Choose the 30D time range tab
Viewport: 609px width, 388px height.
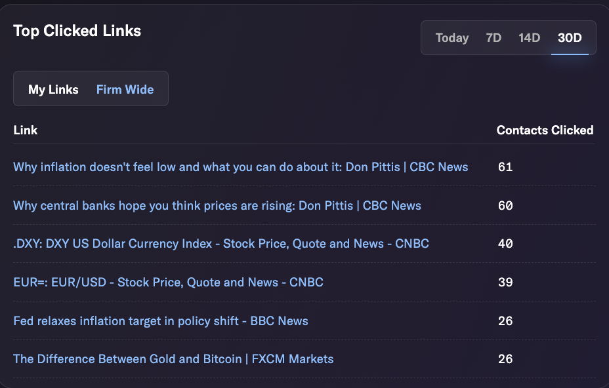point(570,37)
